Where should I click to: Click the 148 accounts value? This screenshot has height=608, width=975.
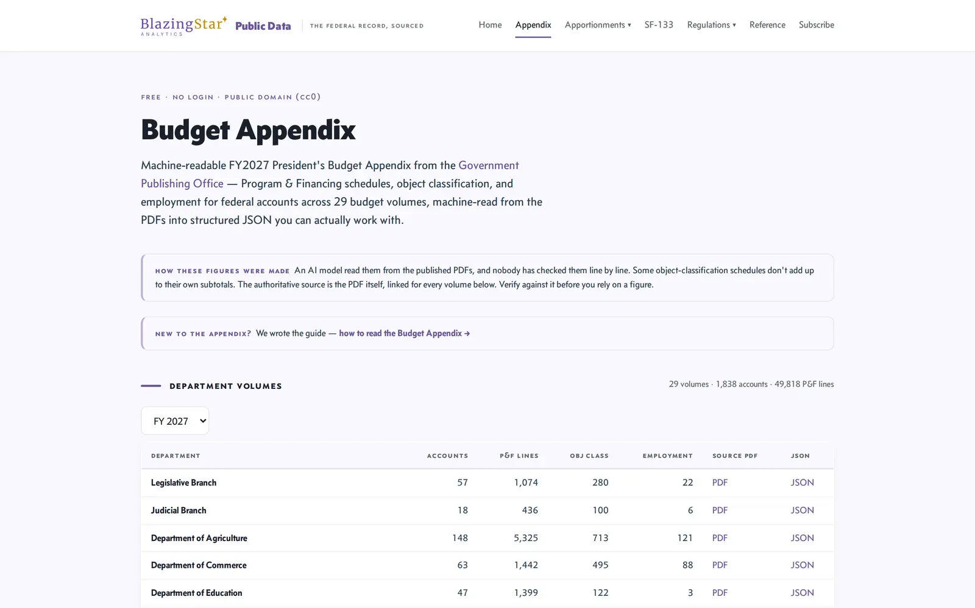click(x=460, y=538)
